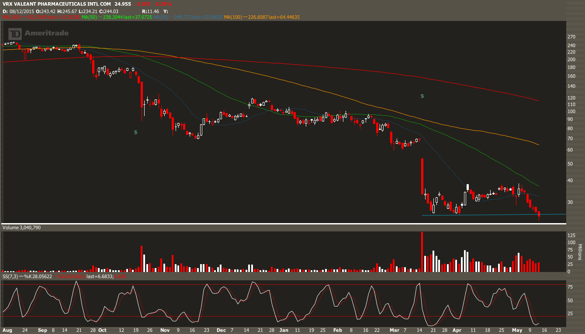The image size is (585, 334).
Task: Click the stochastic last=6.6833 readout
Action: 100,276
